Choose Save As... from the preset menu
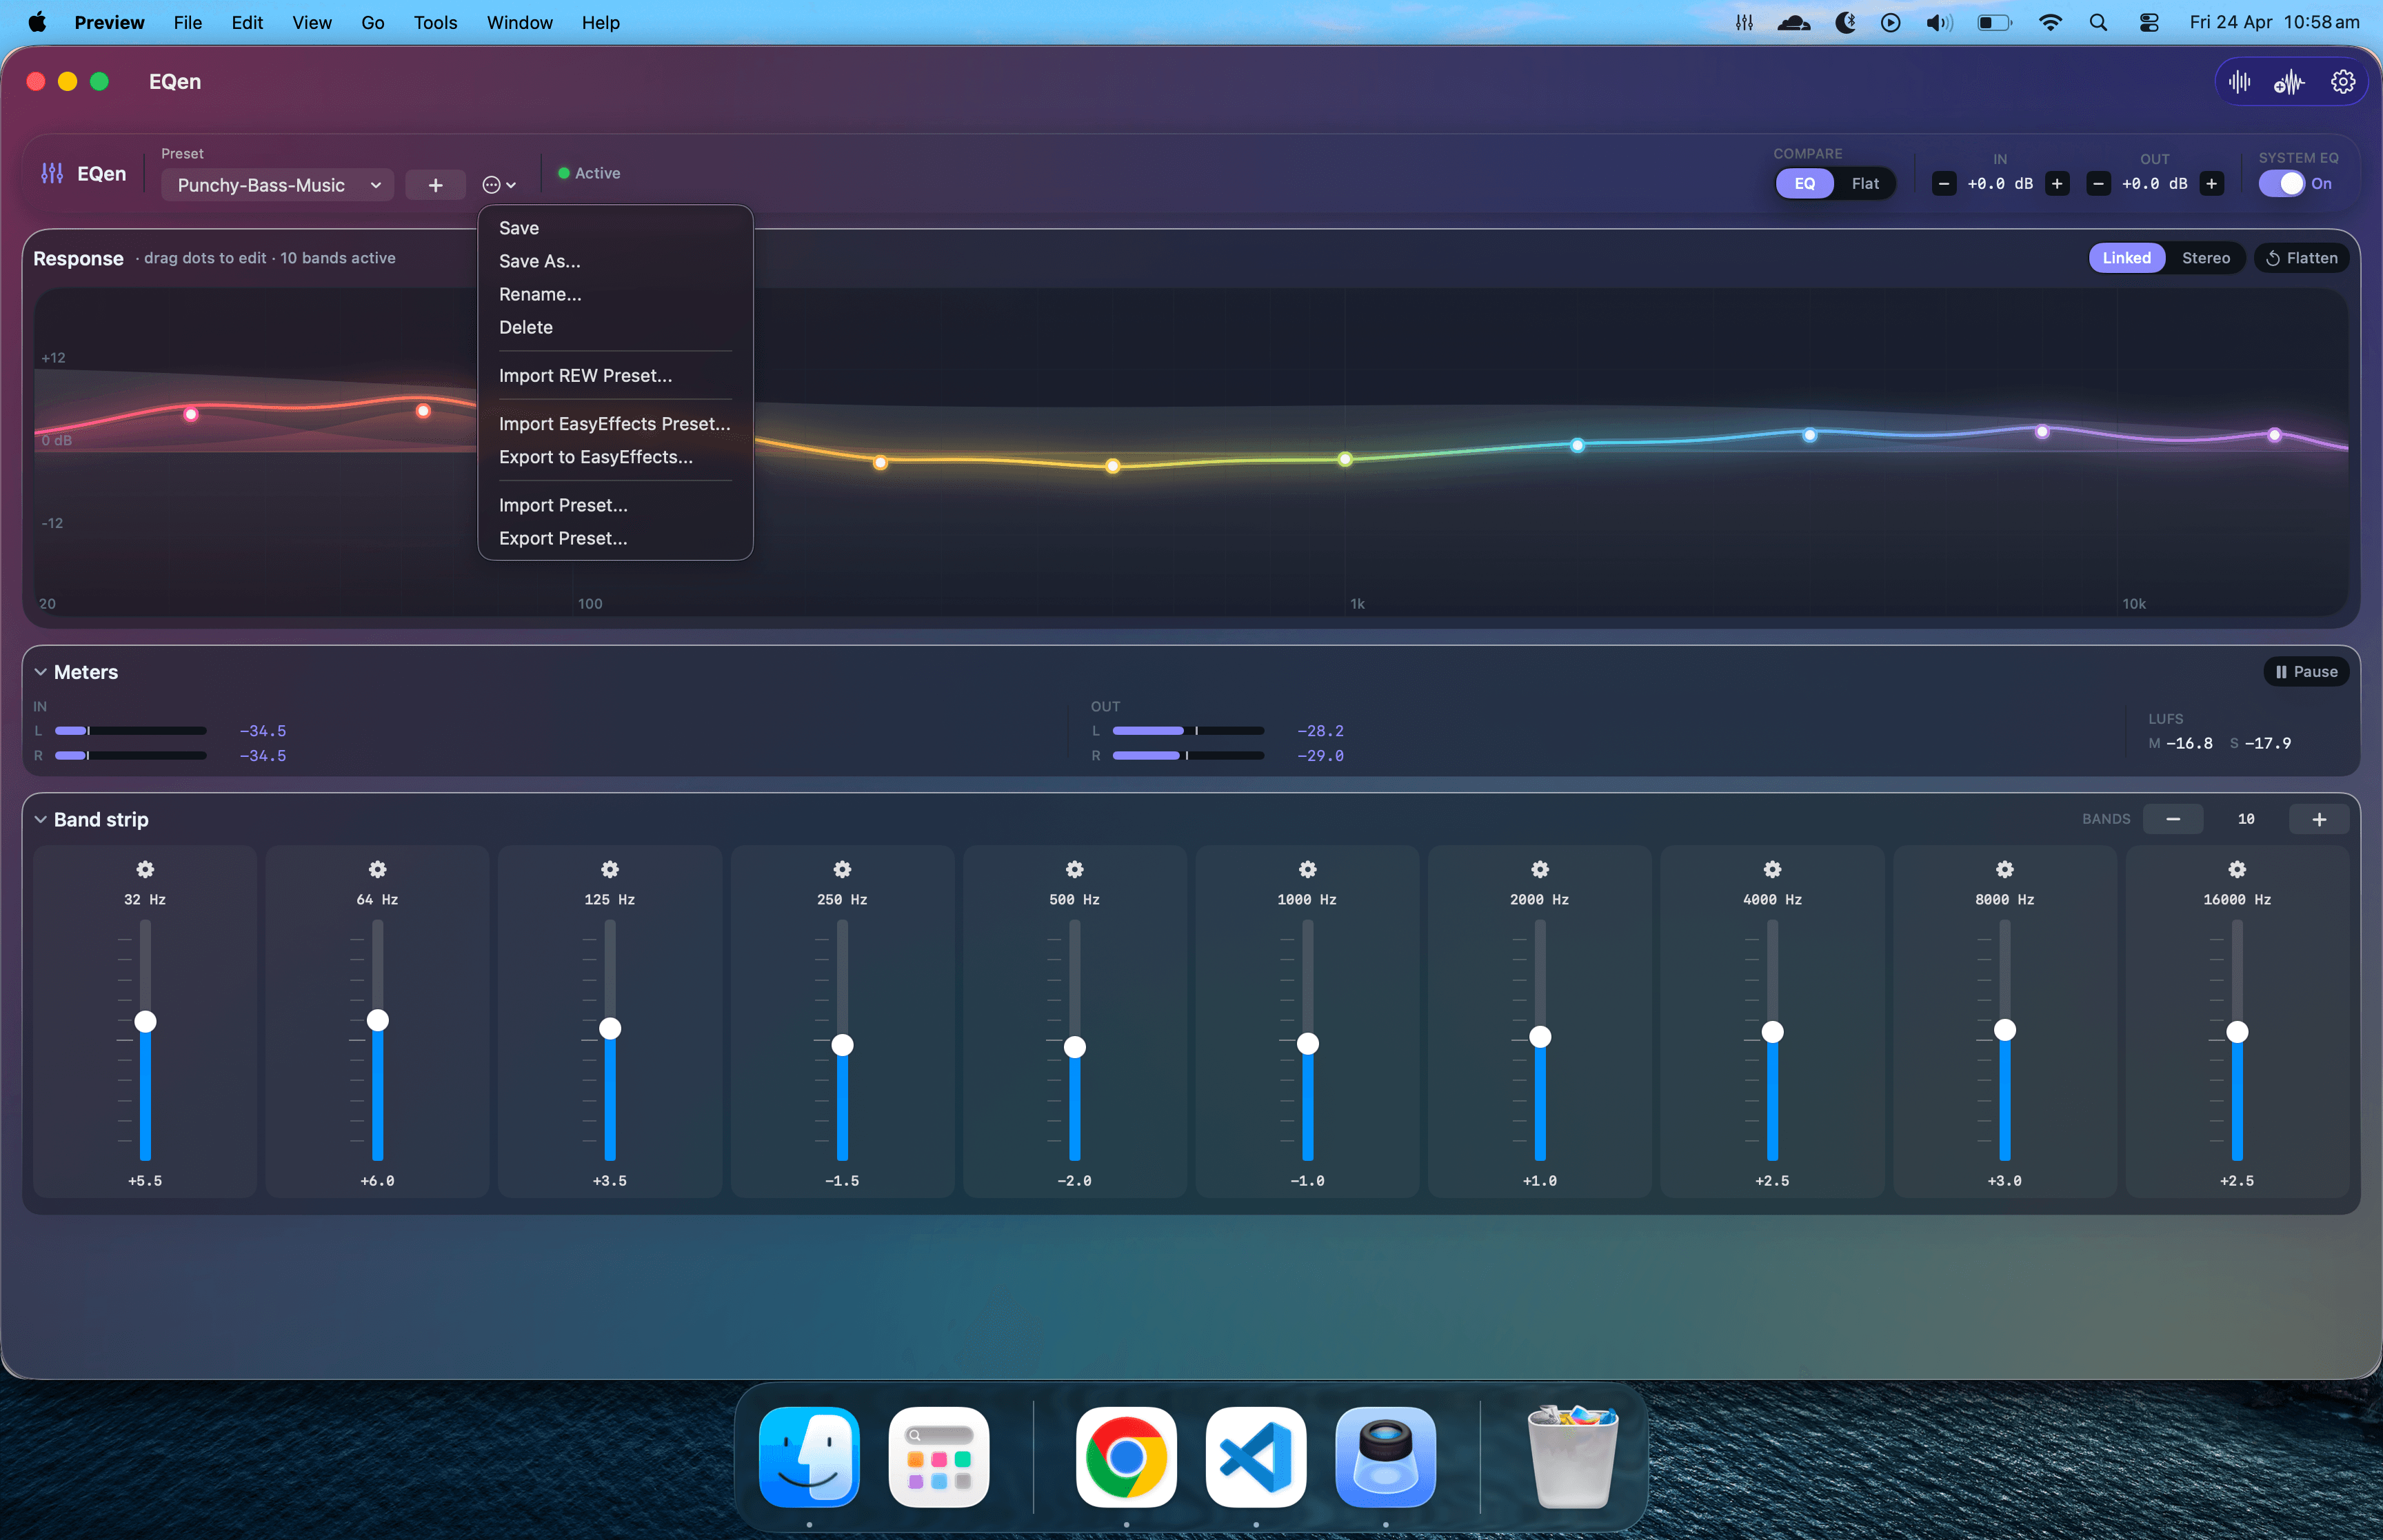This screenshot has height=1540, width=2383. [539, 261]
